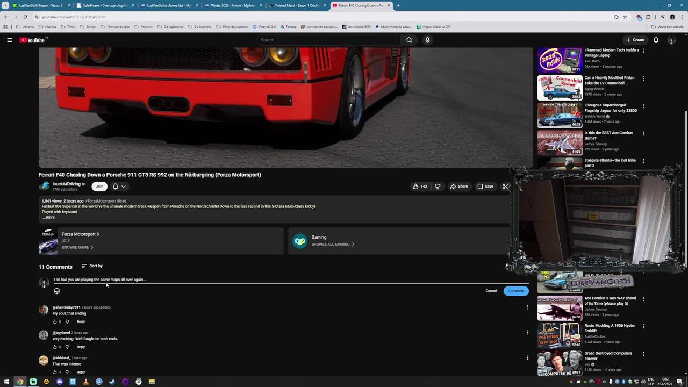Like the comment by @jaybernt
The image size is (688, 387).
pos(54,347)
